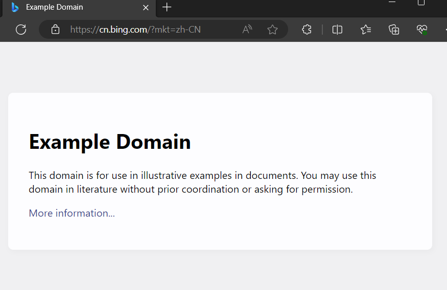View site information via lock icon
Viewport: 447px width, 290px height.
56,30
